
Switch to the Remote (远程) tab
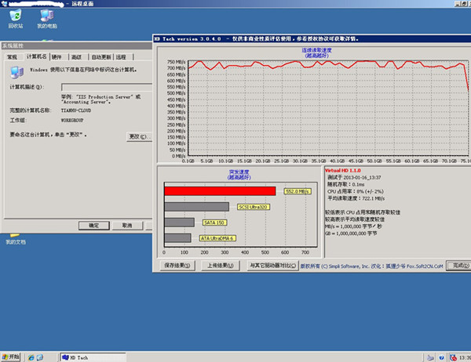click(x=121, y=57)
